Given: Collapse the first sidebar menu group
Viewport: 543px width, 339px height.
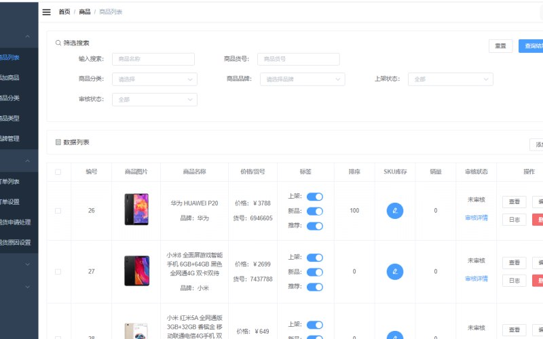Looking at the screenshot, I should pyautogui.click(x=28, y=37).
